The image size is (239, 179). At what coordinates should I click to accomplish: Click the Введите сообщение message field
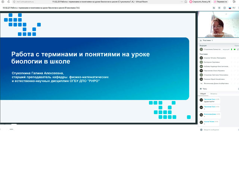coord(217,130)
